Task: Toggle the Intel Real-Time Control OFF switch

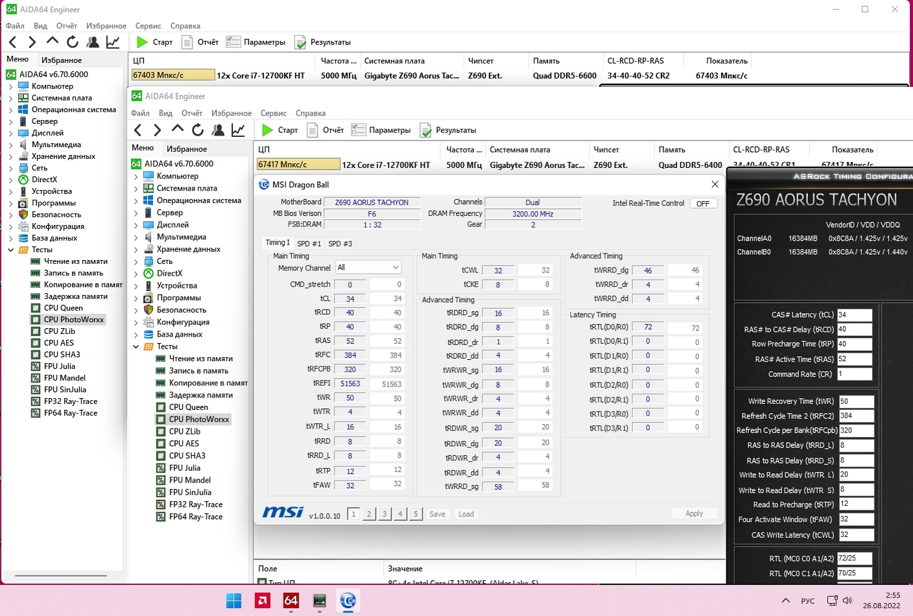Action: (x=703, y=204)
